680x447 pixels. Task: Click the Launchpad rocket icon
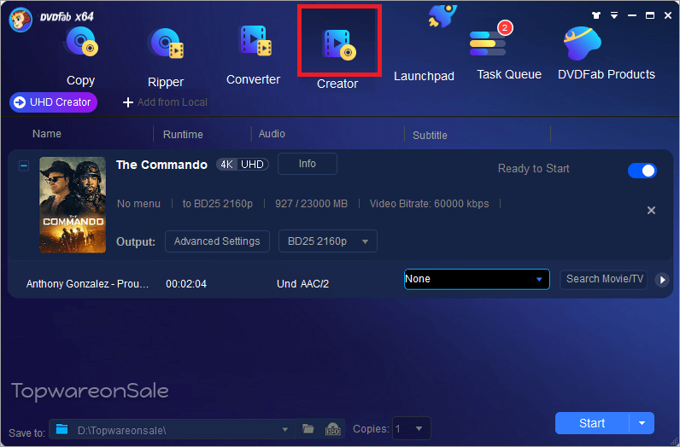point(442,16)
